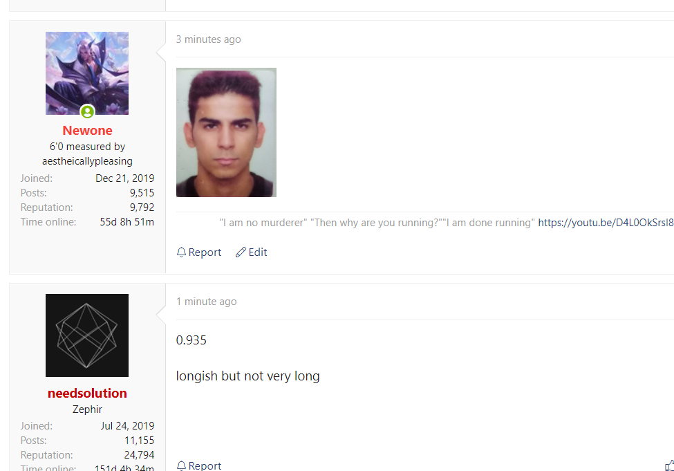
Task: Click the Edit pencil icon on Newone's post
Action: (241, 252)
